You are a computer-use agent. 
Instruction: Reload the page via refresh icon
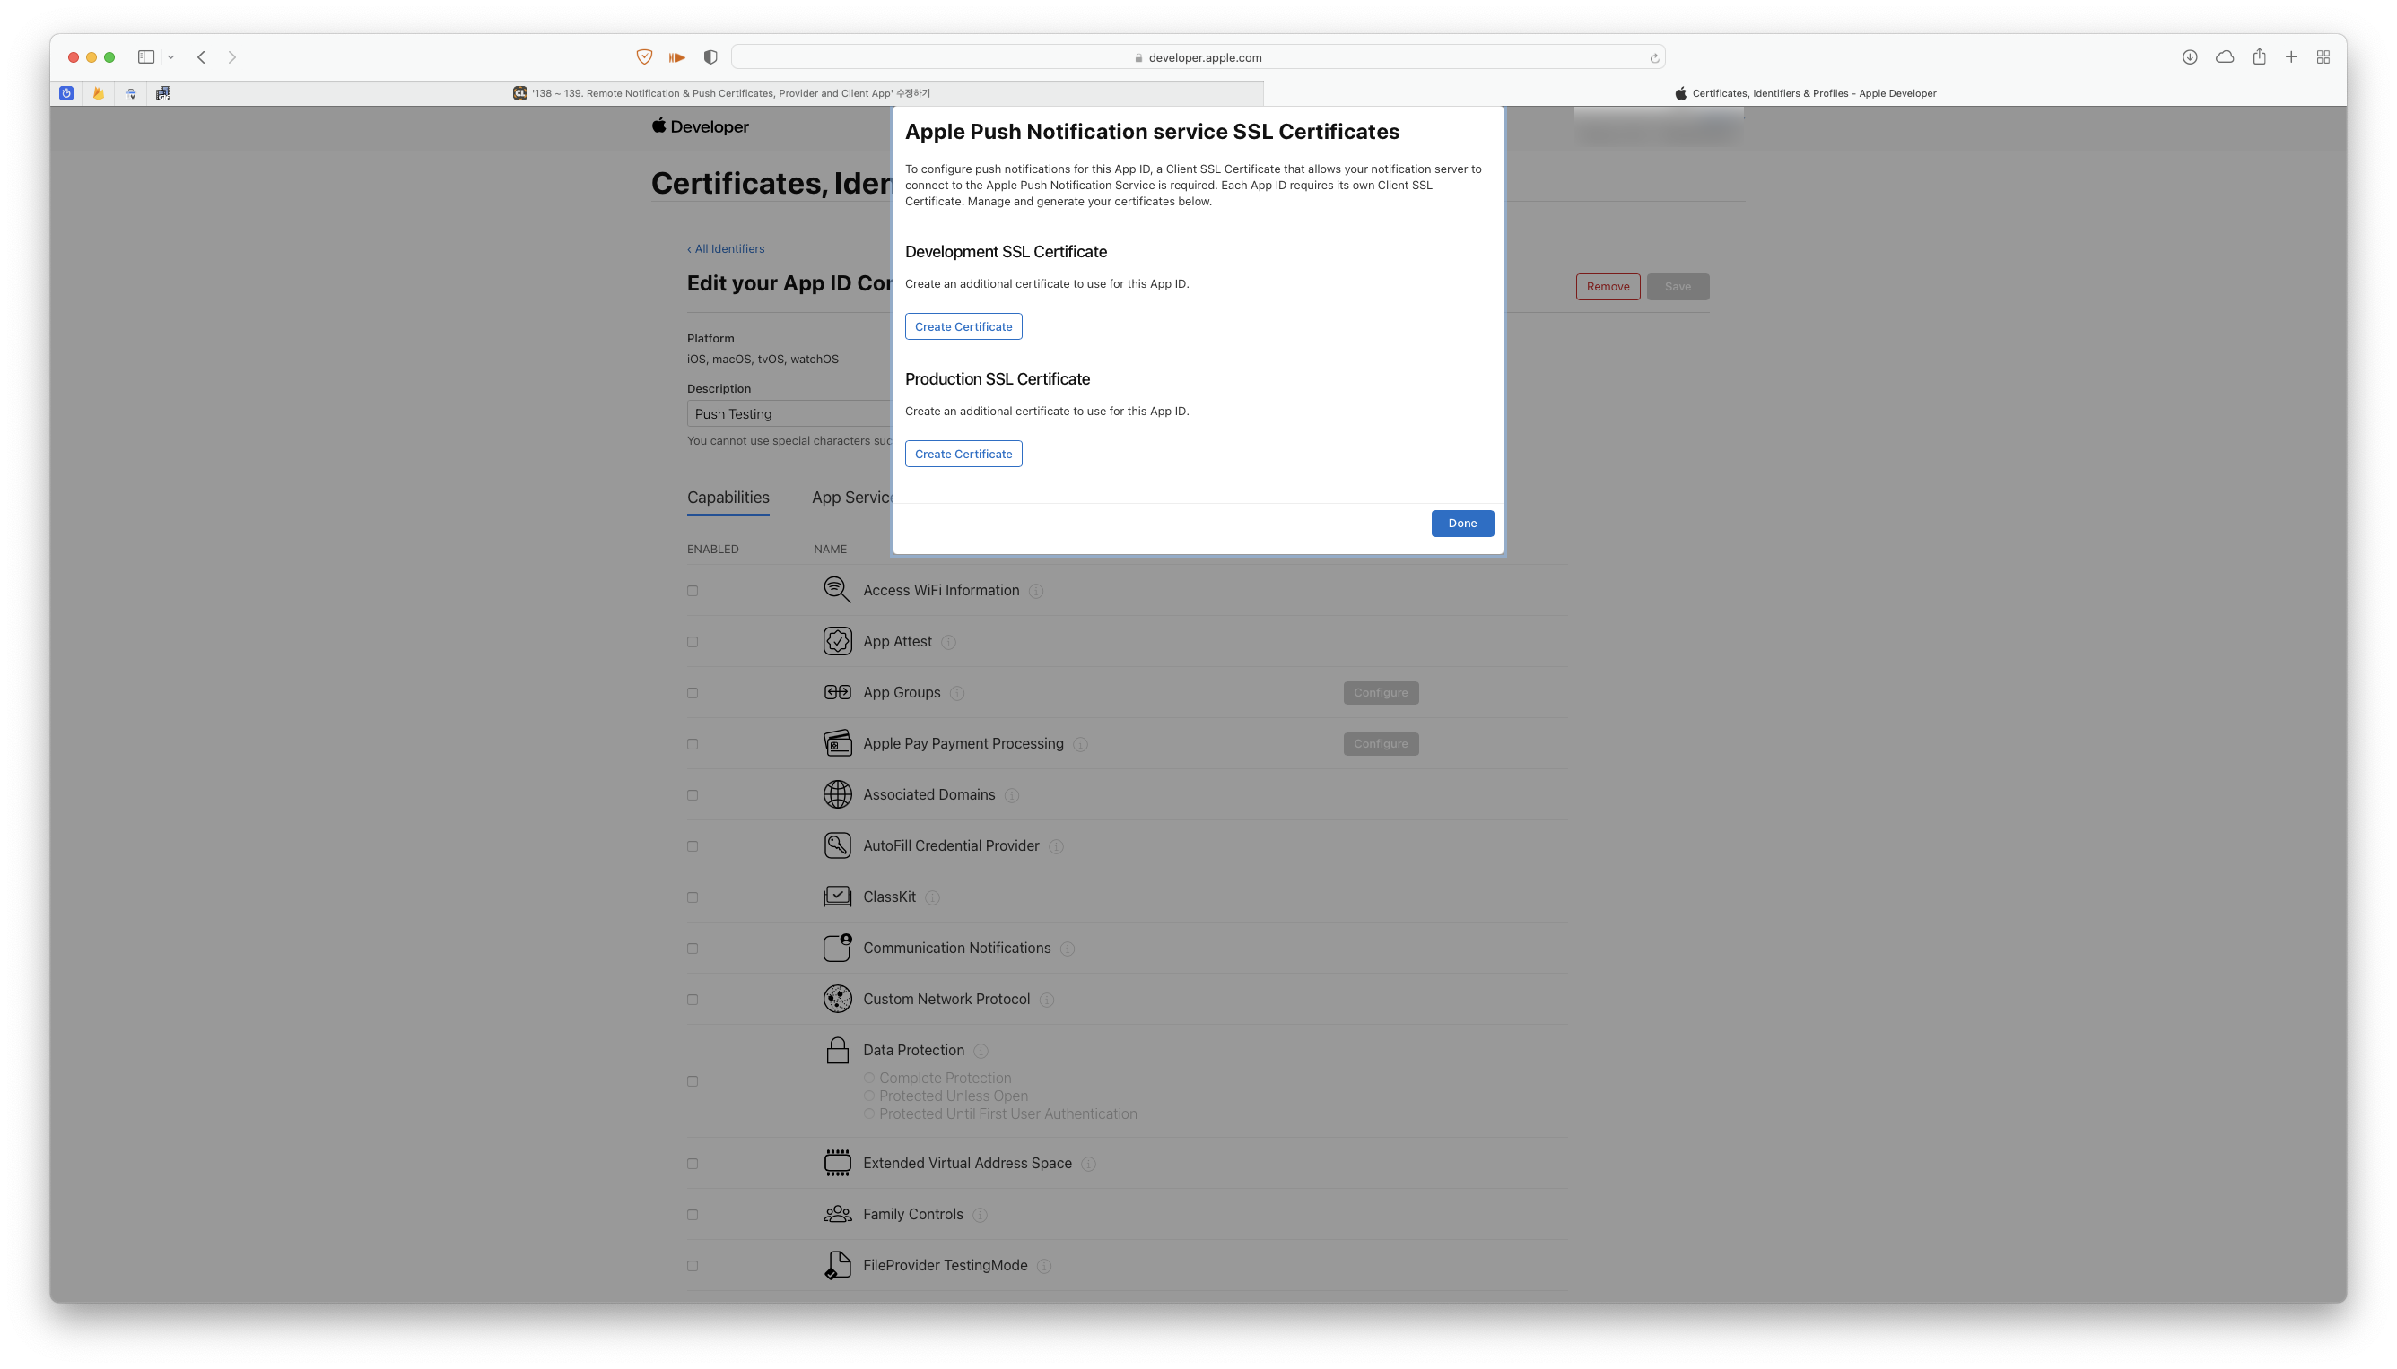point(1654,58)
